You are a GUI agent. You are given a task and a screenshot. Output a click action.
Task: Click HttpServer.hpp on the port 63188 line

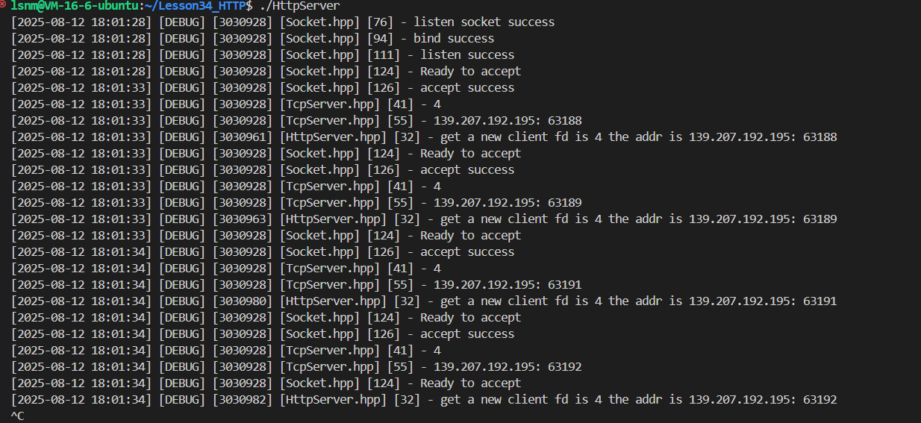334,137
